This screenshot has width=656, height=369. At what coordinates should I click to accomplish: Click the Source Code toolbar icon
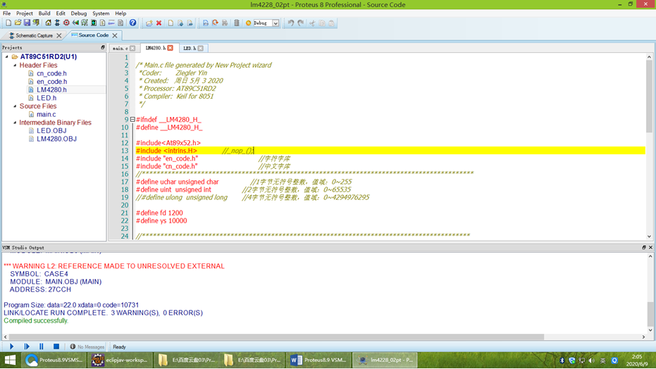(112, 23)
